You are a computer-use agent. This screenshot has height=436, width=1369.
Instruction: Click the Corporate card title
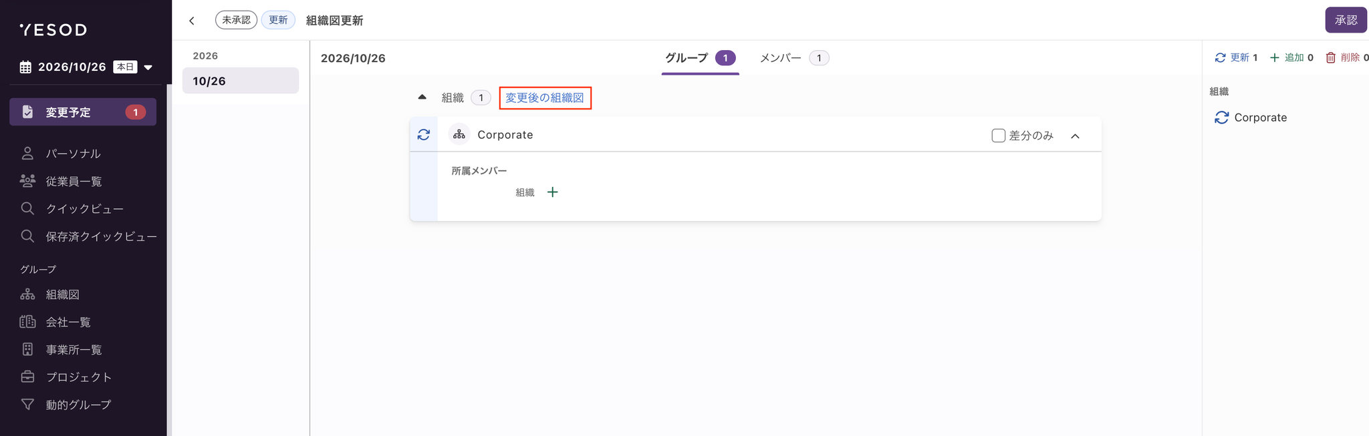point(505,135)
